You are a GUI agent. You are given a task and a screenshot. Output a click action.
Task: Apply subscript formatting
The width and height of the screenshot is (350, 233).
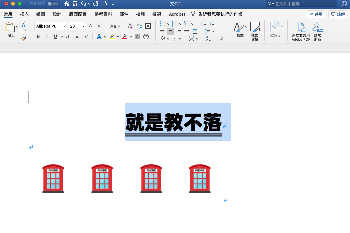(77, 36)
